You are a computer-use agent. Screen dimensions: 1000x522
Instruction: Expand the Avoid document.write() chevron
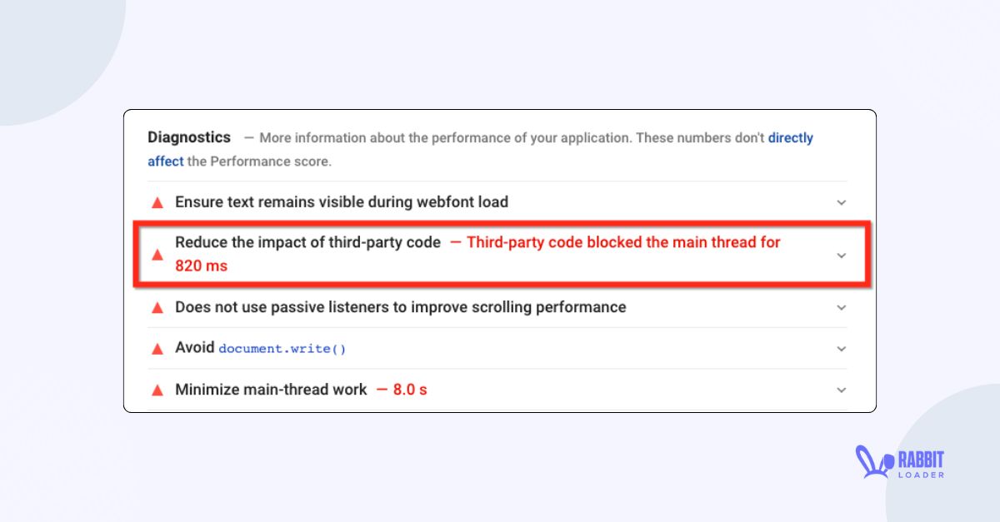coord(842,348)
